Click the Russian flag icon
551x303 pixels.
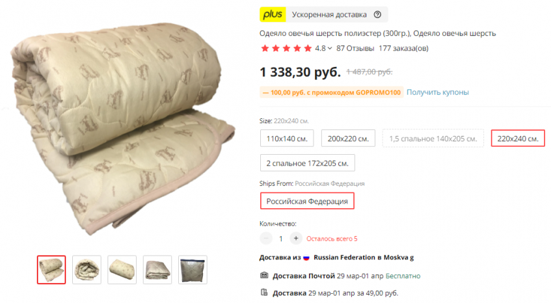coord(306,257)
